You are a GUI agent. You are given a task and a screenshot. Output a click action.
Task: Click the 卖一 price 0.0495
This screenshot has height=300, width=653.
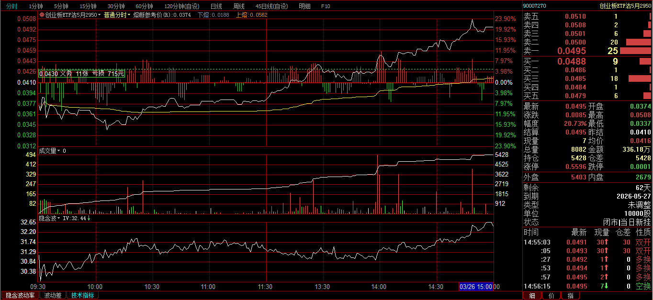pyautogui.click(x=572, y=51)
